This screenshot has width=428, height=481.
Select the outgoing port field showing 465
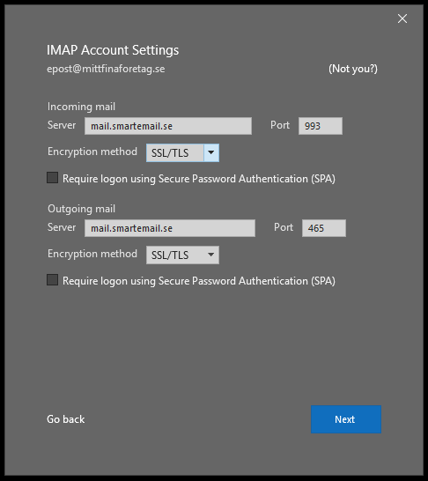(x=324, y=228)
